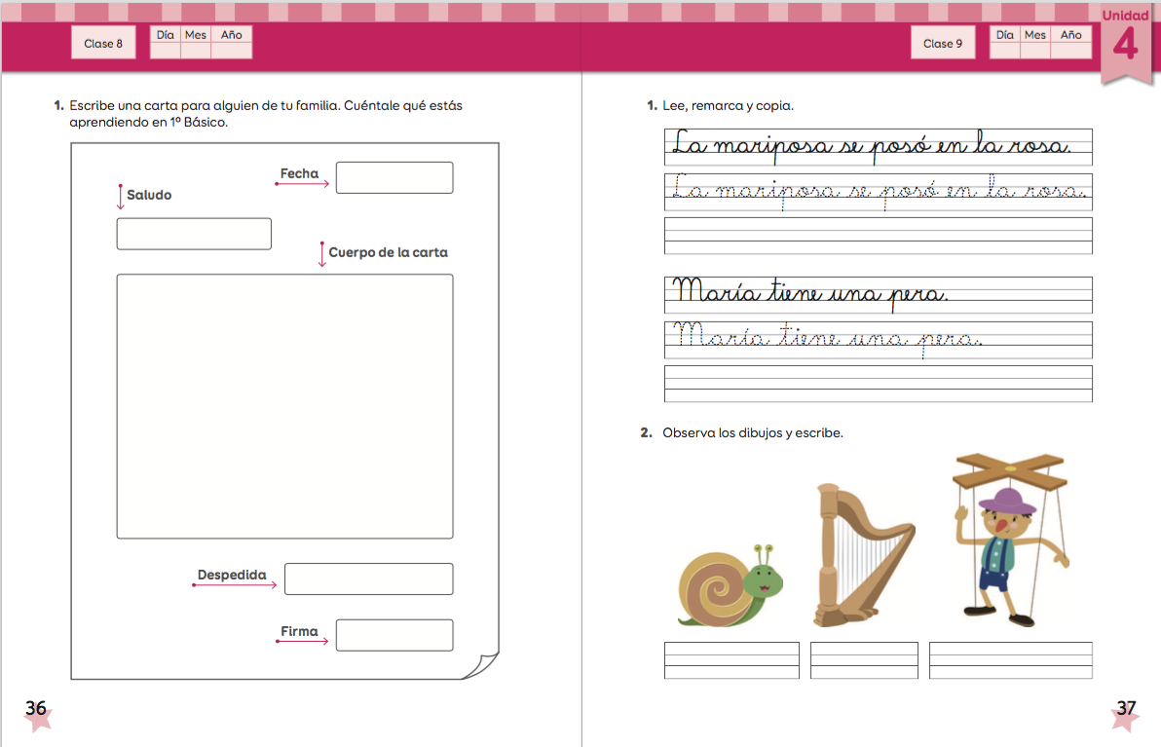Click the blank lines under 'La mariposa' tracing sentence
Viewport: 1161px width, 747px height.
point(878,236)
